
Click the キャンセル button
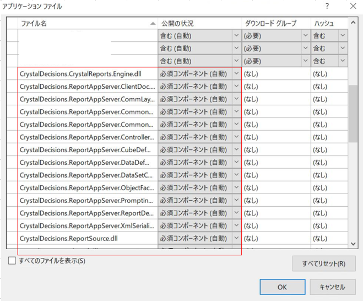[x=333, y=287]
